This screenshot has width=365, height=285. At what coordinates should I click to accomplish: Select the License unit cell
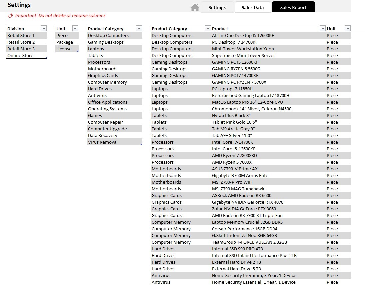(67, 49)
